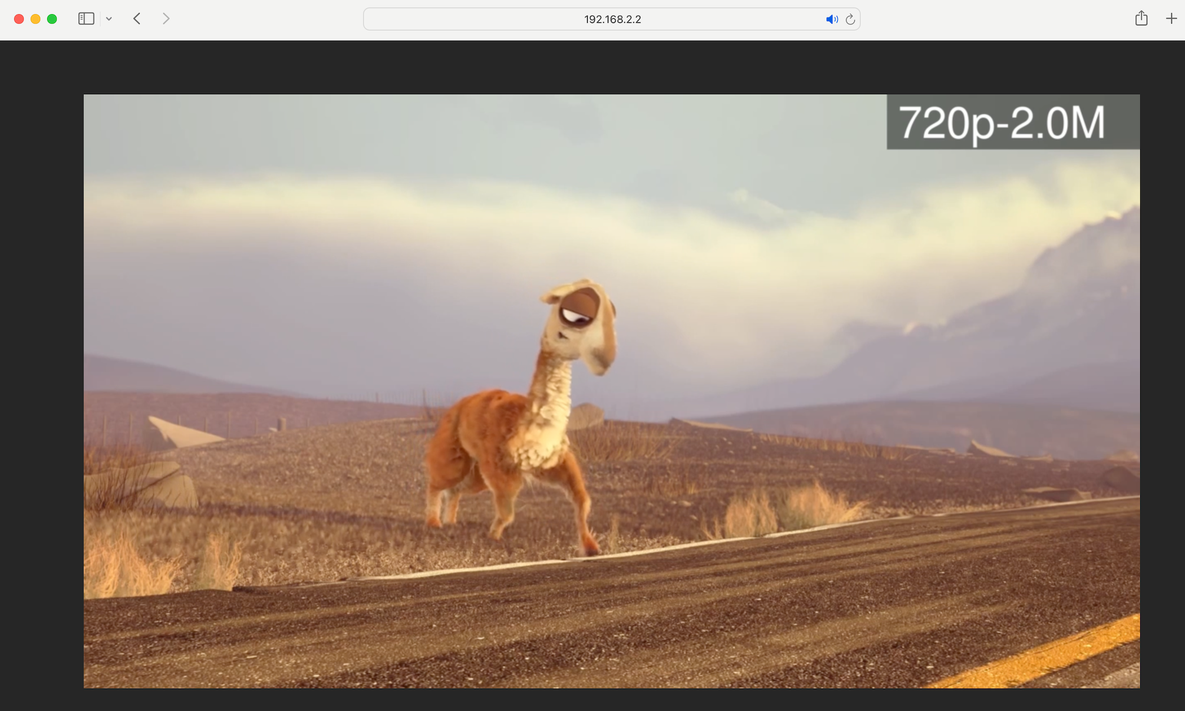Reload the current page

850,19
